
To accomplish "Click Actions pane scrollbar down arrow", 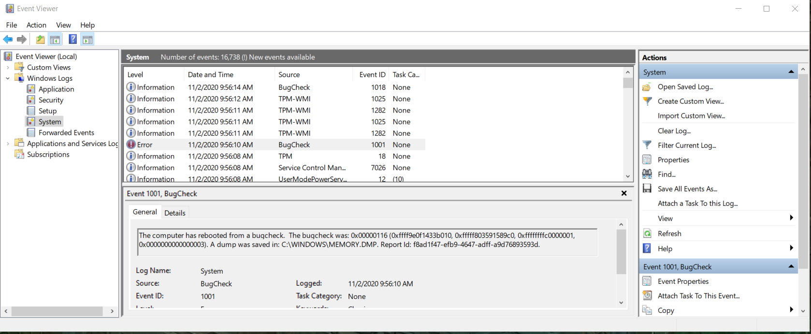I will point(803,311).
